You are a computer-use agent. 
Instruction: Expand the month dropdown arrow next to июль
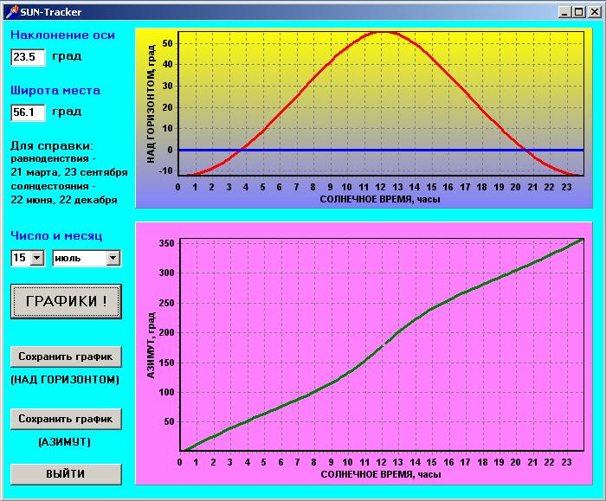tap(113, 258)
